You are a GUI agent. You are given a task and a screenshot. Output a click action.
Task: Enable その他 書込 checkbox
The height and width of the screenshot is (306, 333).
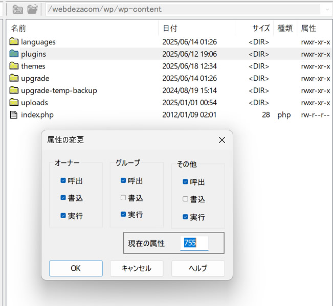coord(185,199)
